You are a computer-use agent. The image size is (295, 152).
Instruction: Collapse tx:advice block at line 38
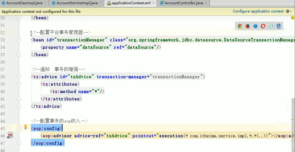click(x=19, y=77)
